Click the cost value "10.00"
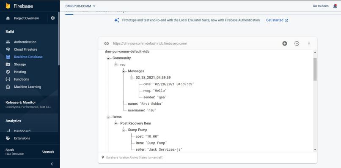 point(152,136)
